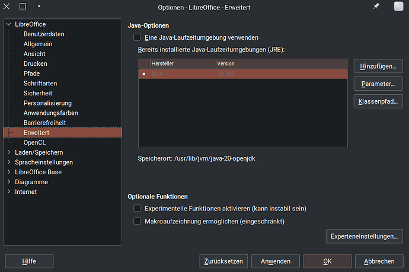Open OpenCL settings page

(34, 142)
